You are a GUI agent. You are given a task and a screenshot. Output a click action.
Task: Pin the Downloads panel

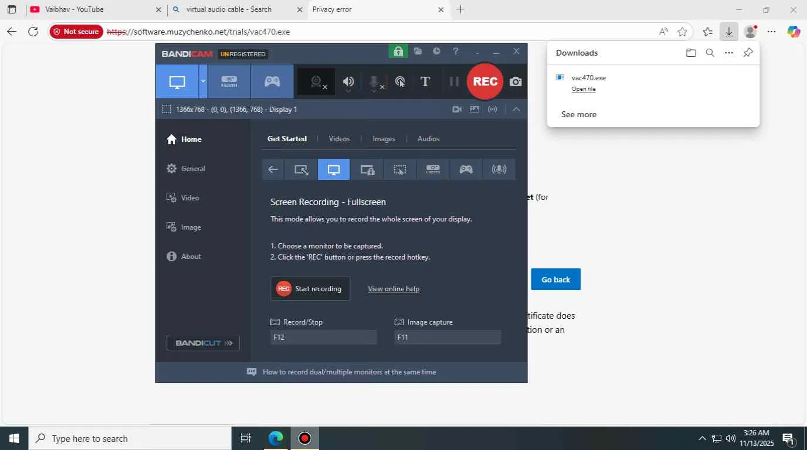(x=748, y=53)
